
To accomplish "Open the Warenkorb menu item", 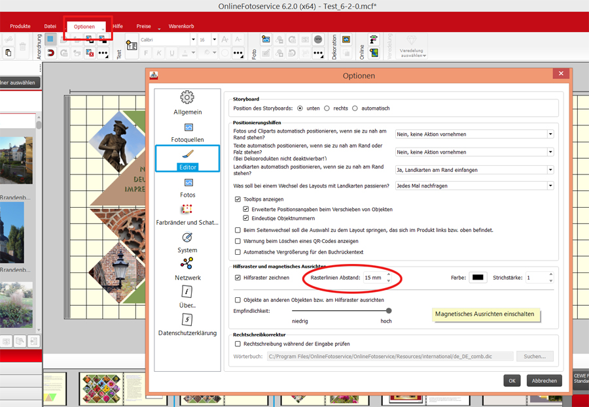I will coord(181,26).
